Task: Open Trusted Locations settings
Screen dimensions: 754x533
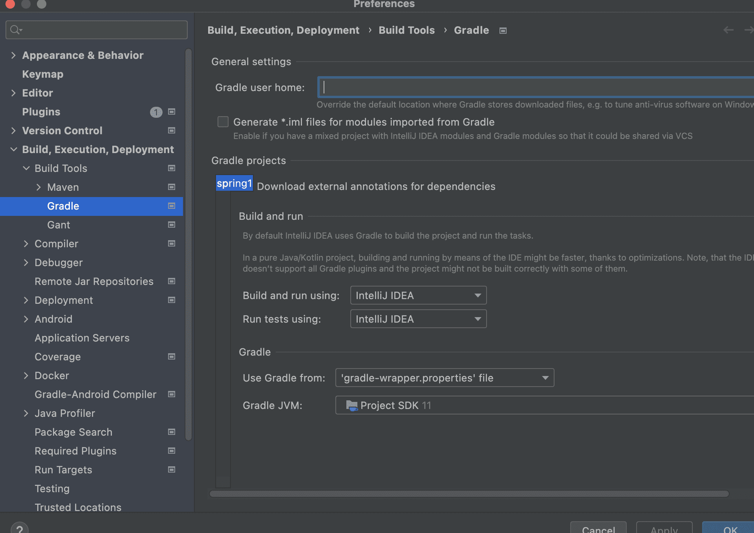Action: (78, 507)
